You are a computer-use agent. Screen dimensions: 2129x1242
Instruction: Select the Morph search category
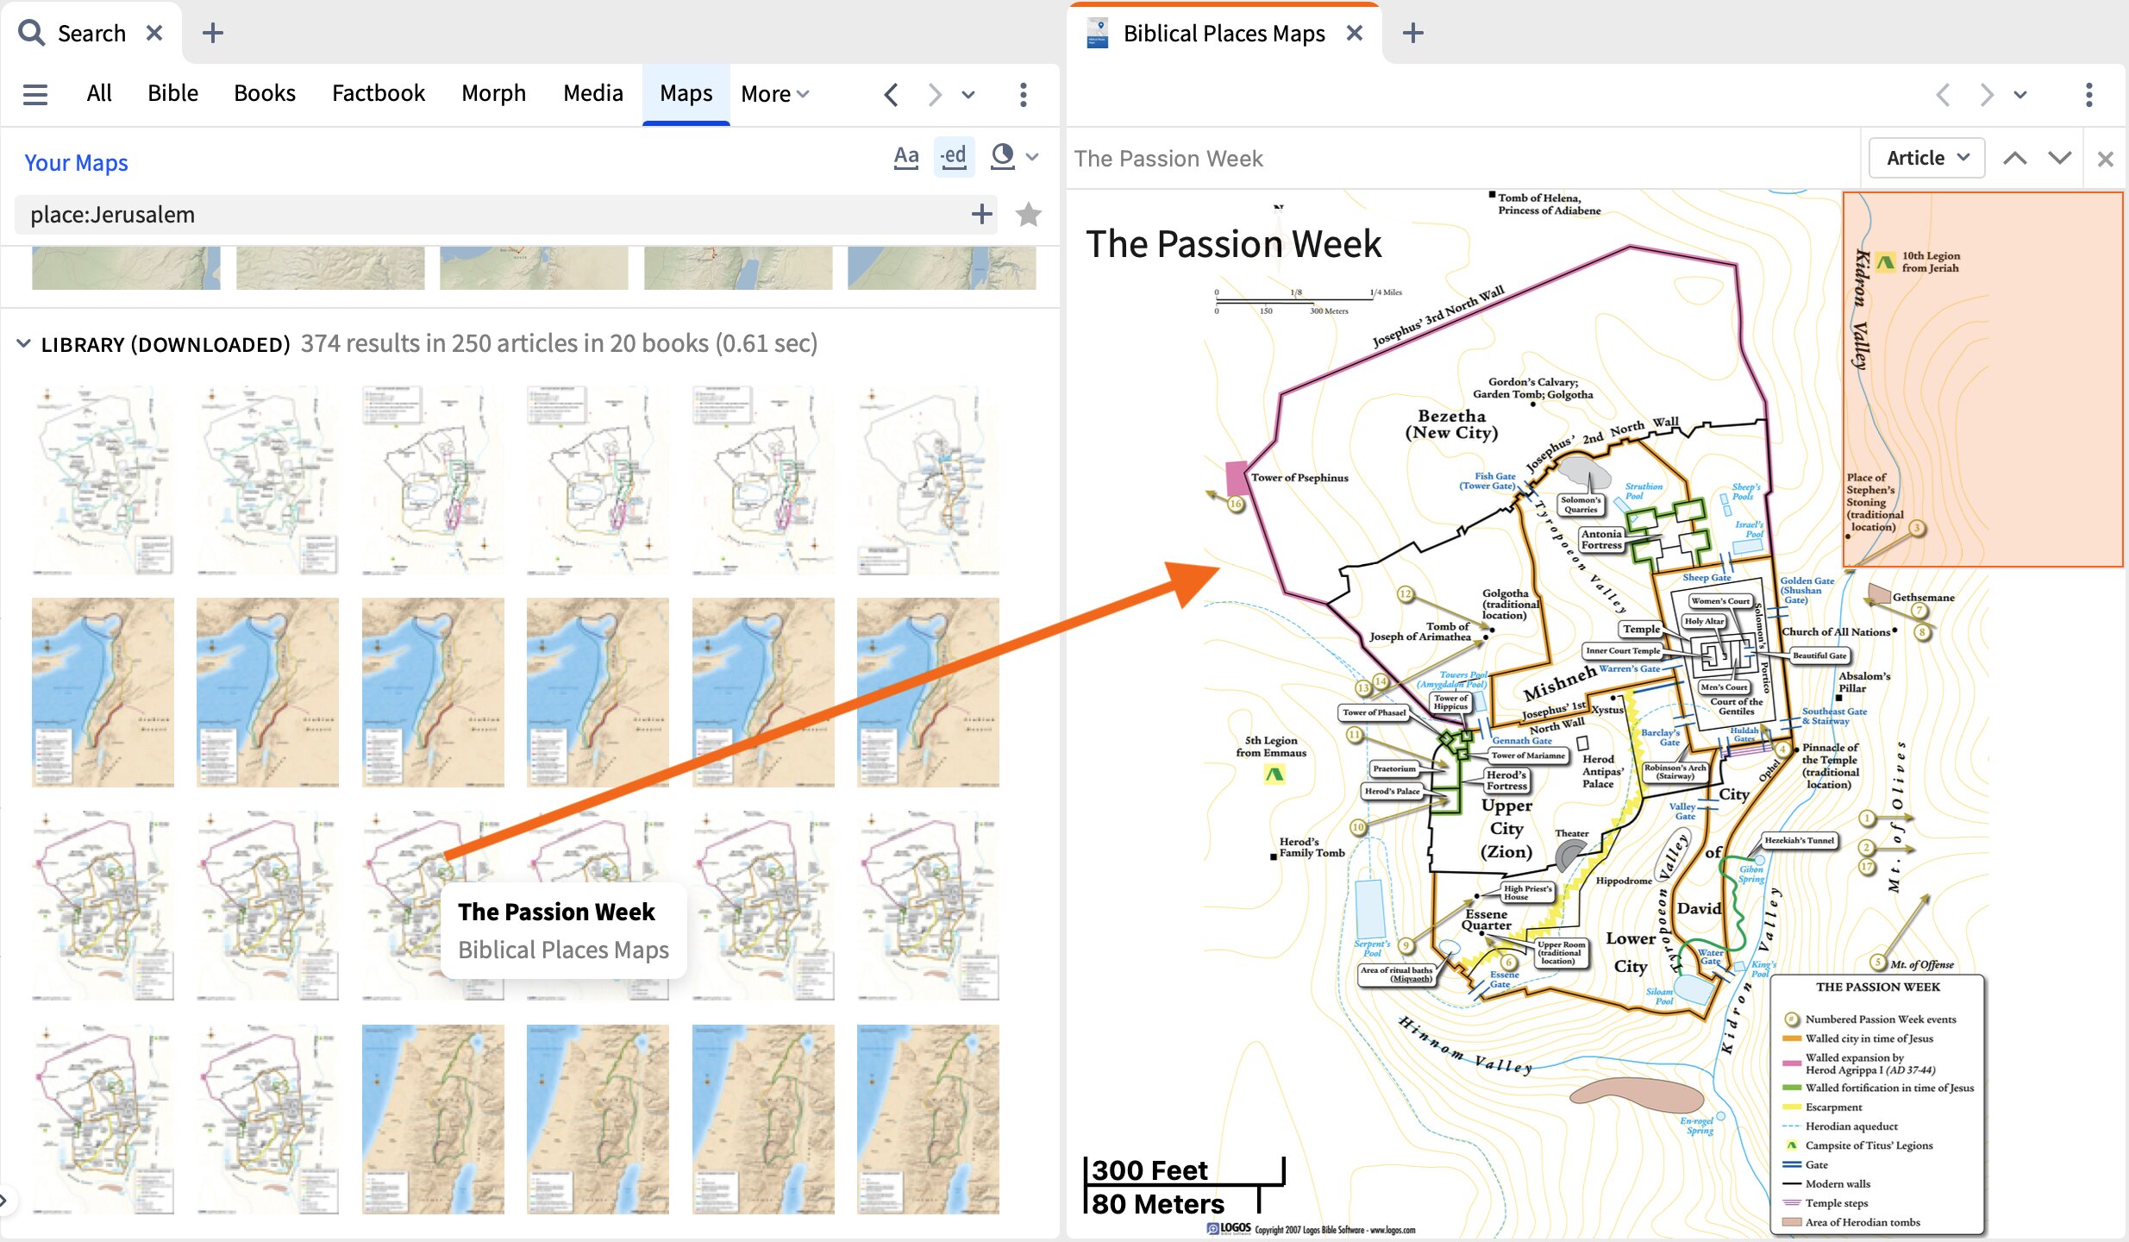pyautogui.click(x=493, y=93)
